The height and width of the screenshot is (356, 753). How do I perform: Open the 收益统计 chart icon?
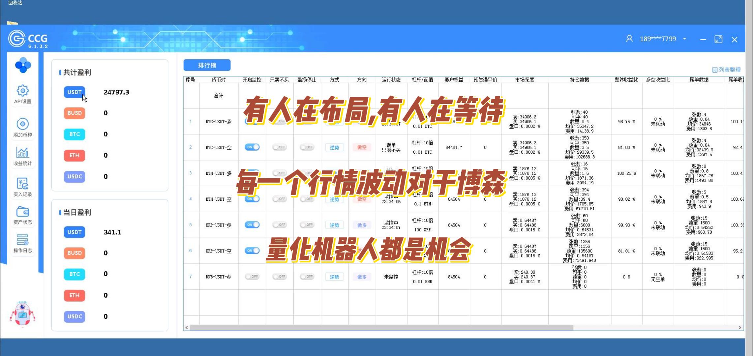[22, 153]
